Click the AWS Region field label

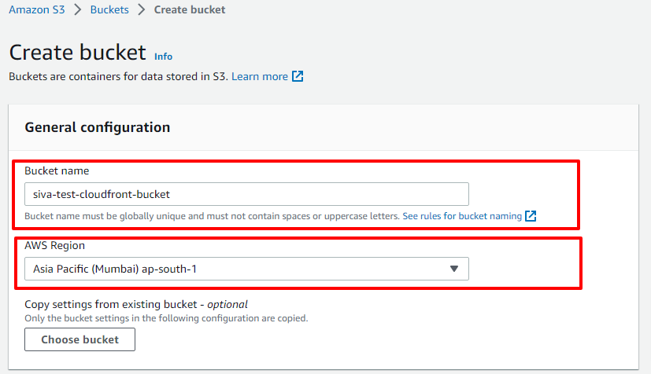coord(54,245)
